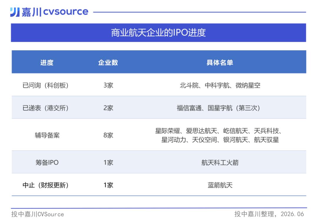
Task: Click 北斗院、中科宇航、微纳星空 list cell
Action: (220, 85)
